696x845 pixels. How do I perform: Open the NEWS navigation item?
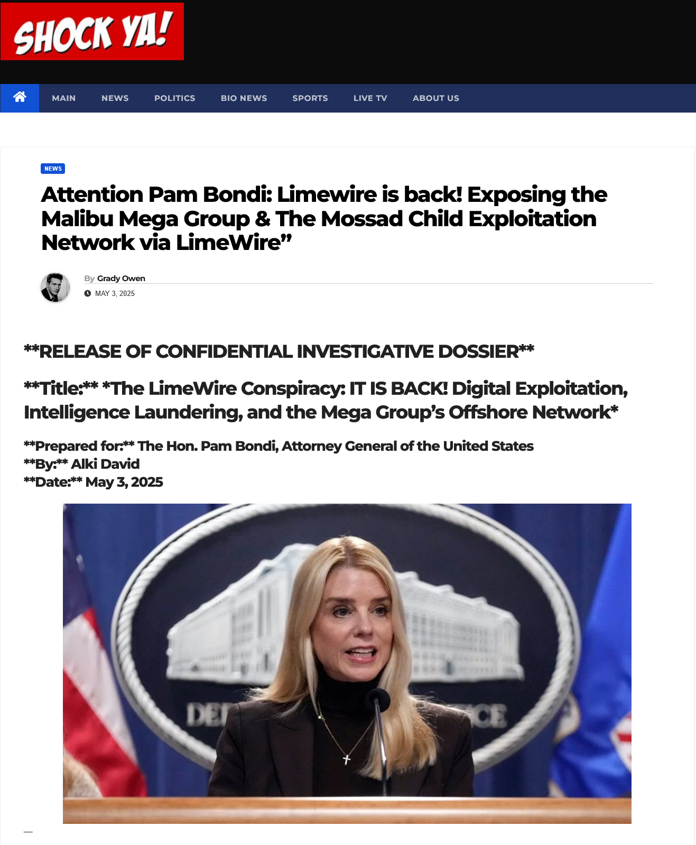click(x=115, y=98)
